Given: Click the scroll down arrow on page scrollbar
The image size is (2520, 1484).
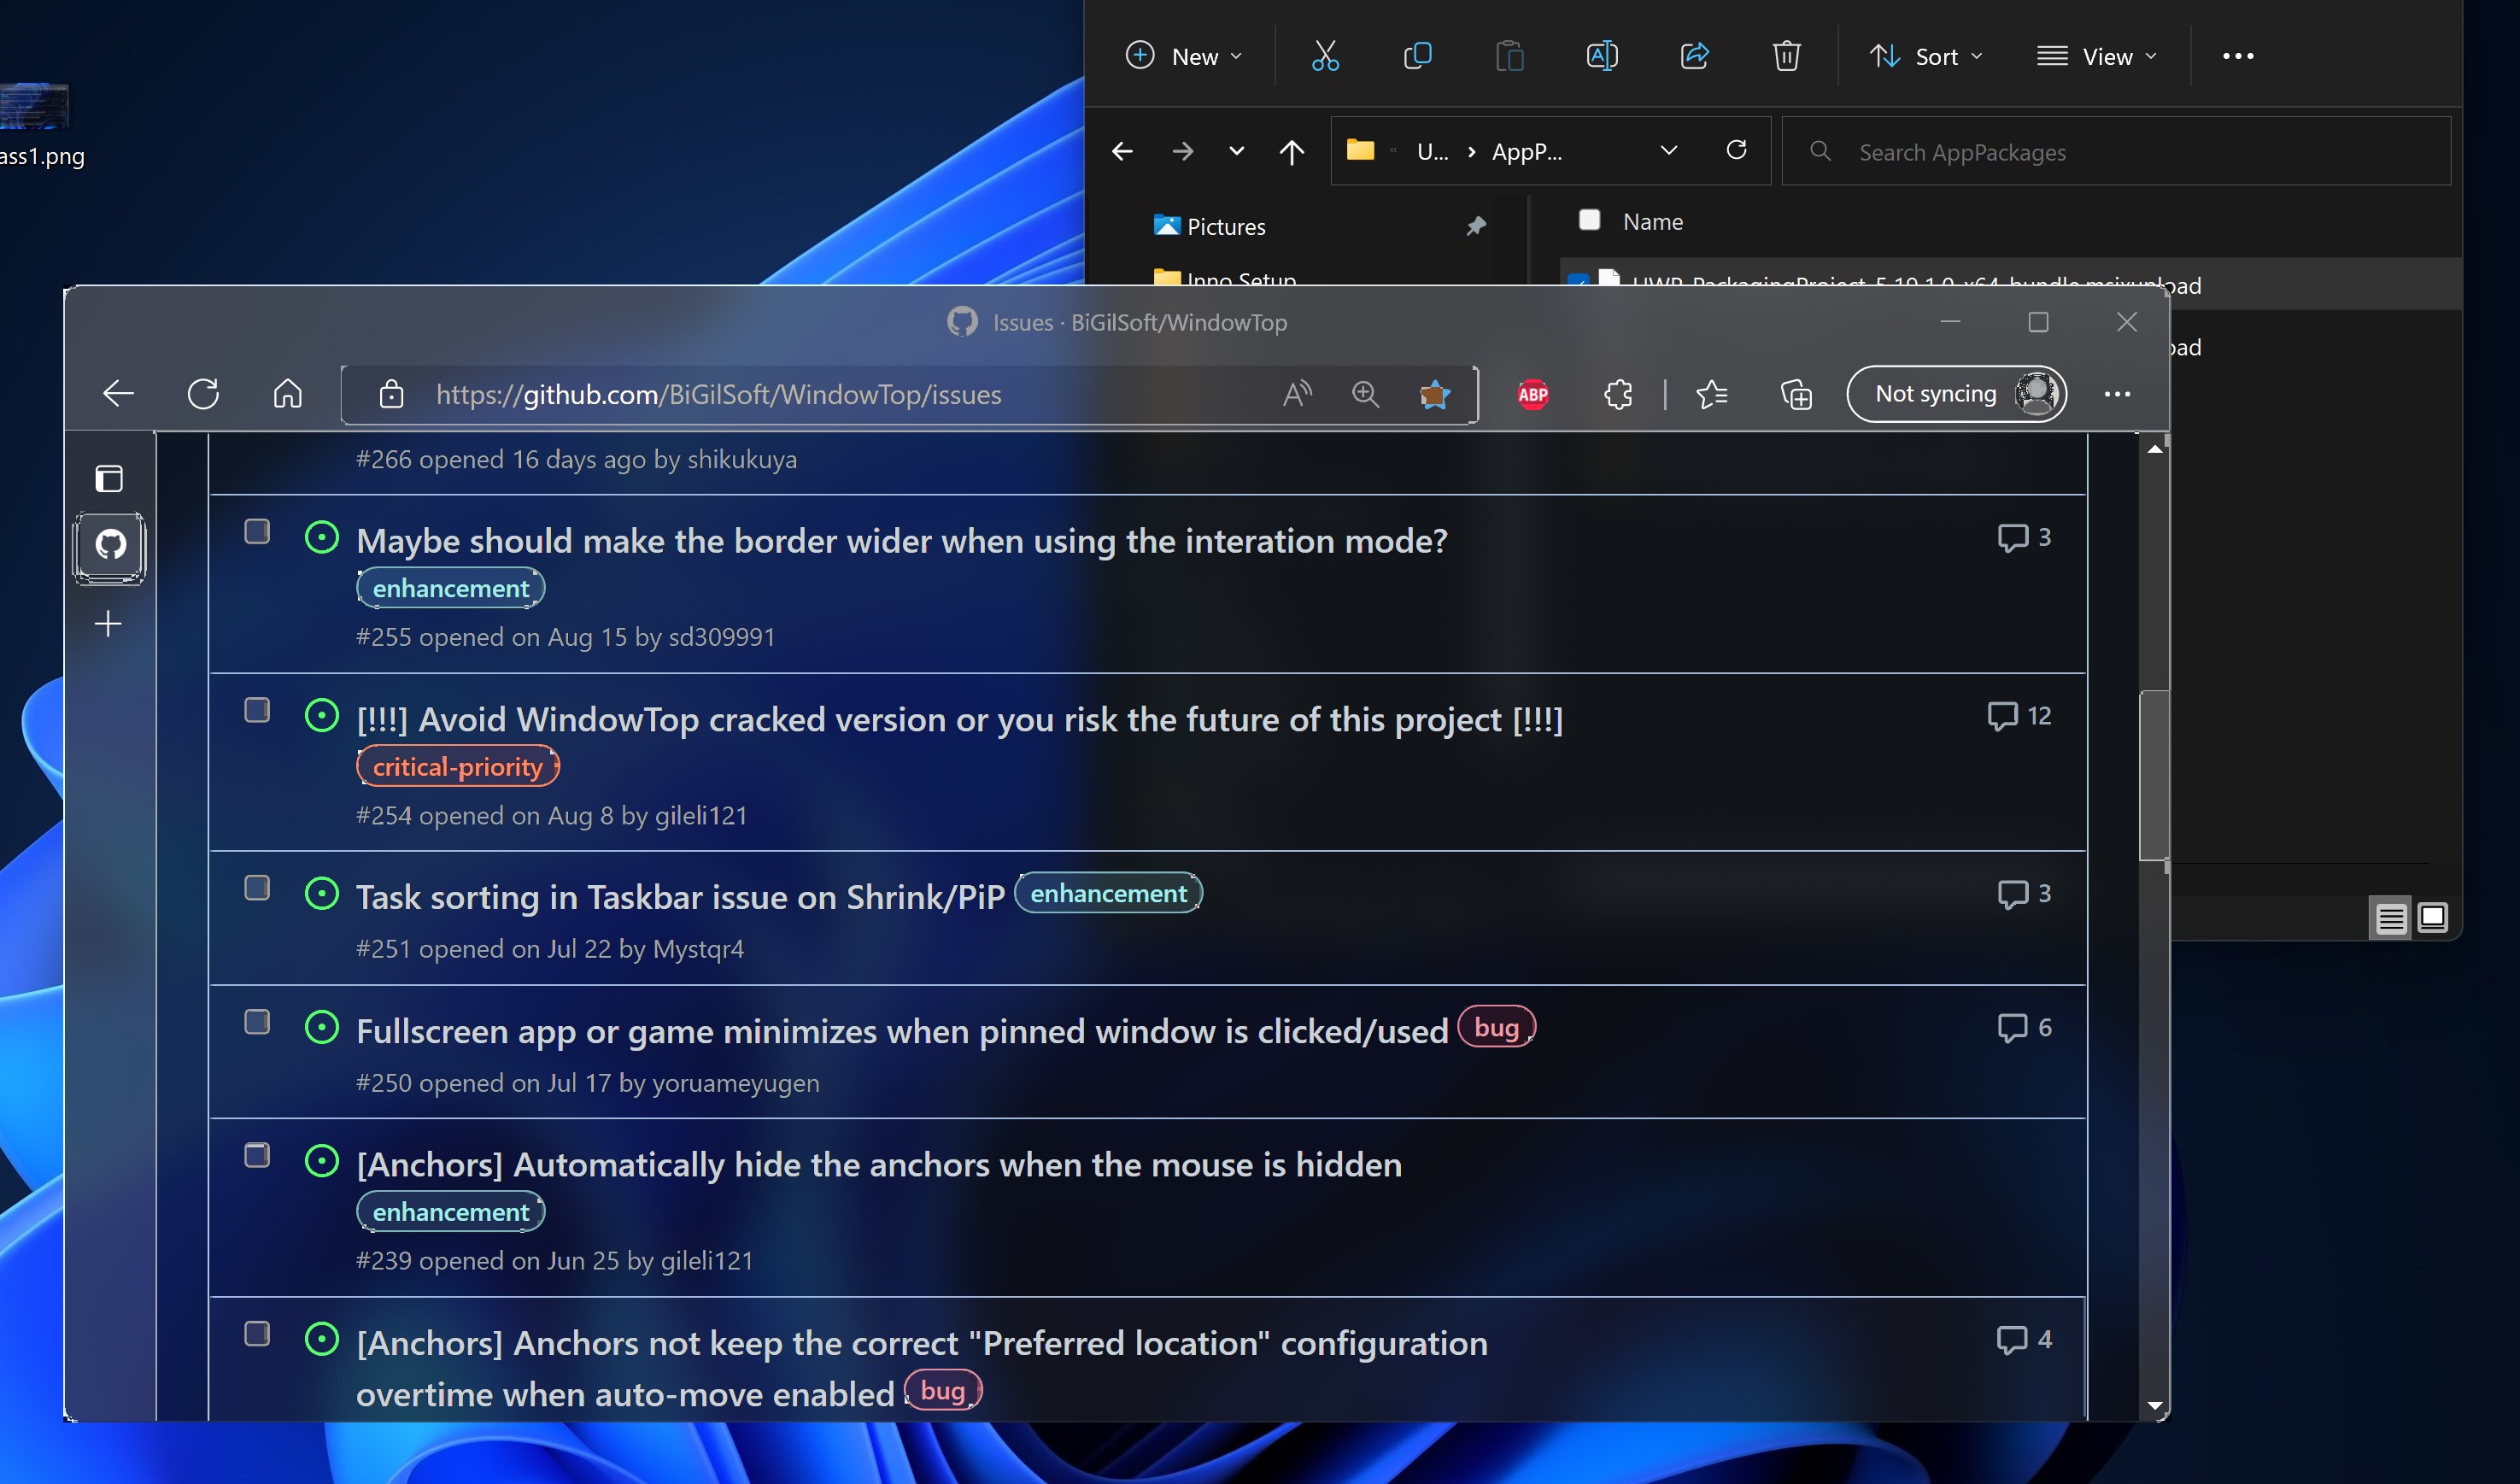Looking at the screenshot, I should [x=2154, y=1405].
